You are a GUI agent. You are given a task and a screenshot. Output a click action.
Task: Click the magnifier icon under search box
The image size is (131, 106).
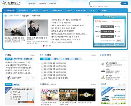[91, 6]
